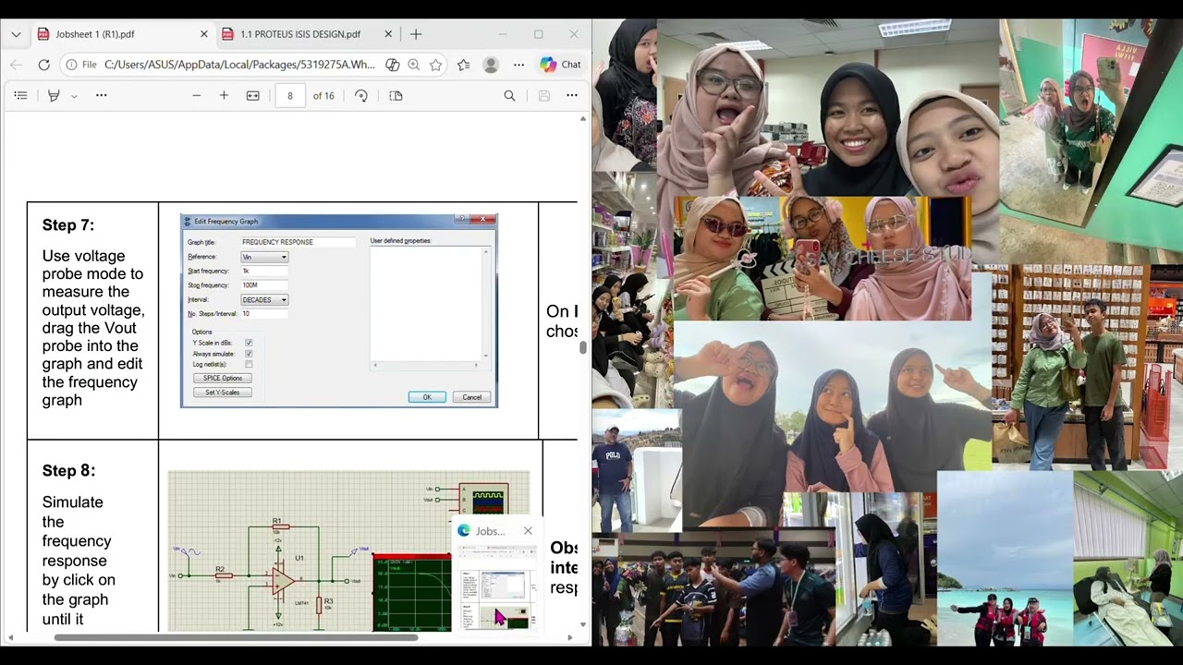Click Cancel in the pictured Edit Frequency Graph dialog
1183x665 pixels.
471,397
